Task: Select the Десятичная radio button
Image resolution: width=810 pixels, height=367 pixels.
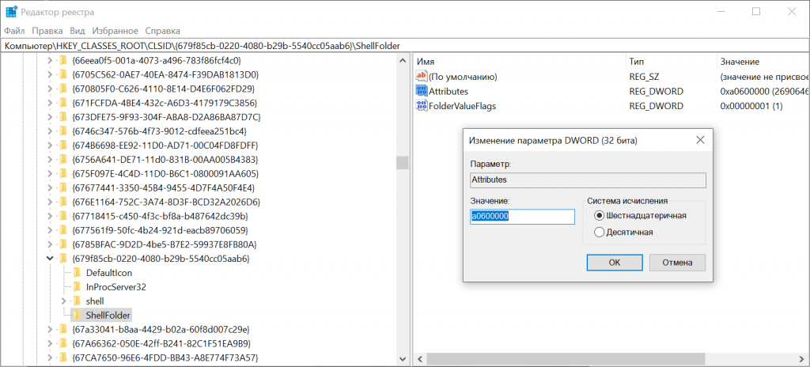Action: (599, 232)
